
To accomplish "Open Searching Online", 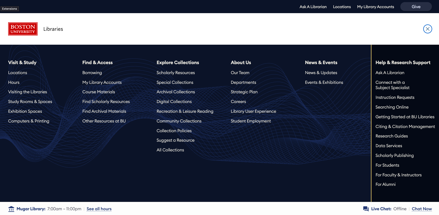I will 392,107.
